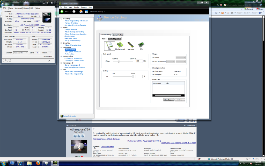Click the New Rule button
Viewport: 265px width, 166px height.
(x=168, y=99)
